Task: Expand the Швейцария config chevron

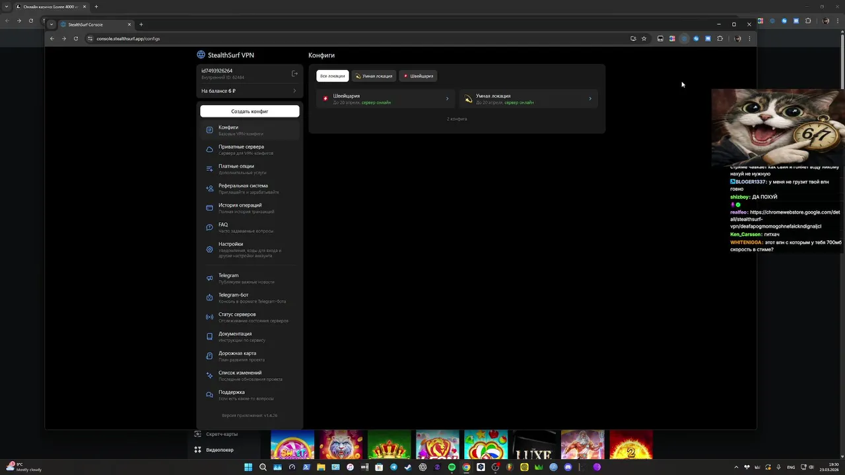Action: 447,99
